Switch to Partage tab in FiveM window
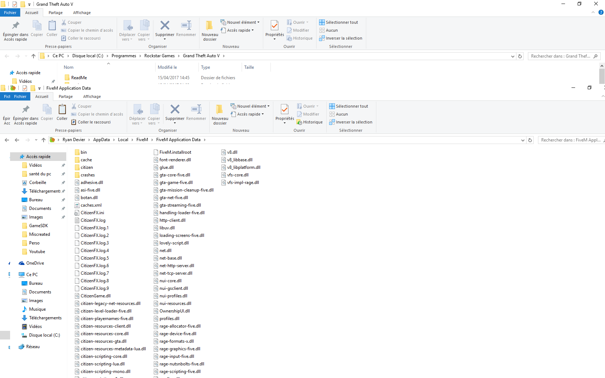The height and width of the screenshot is (378, 605). coord(66,96)
